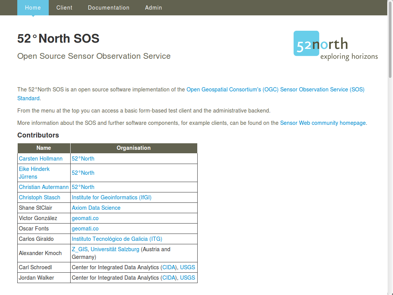
Task: Open Carsten Hollmann contributor link
Action: pyautogui.click(x=41, y=159)
